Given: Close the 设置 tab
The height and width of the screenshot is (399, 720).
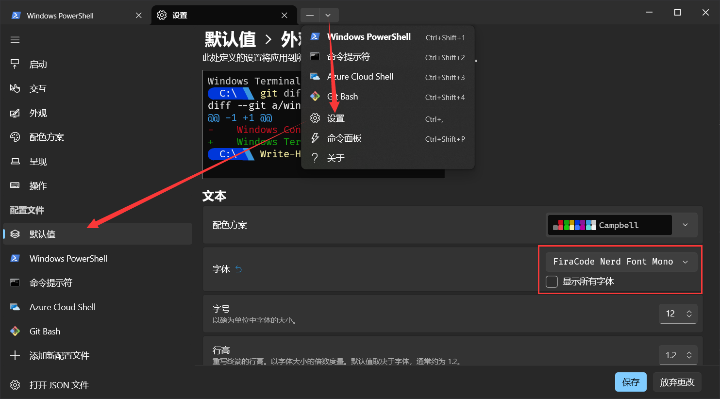Looking at the screenshot, I should (285, 16).
